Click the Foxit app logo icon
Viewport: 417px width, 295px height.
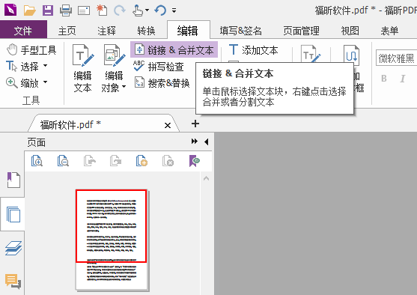point(10,10)
